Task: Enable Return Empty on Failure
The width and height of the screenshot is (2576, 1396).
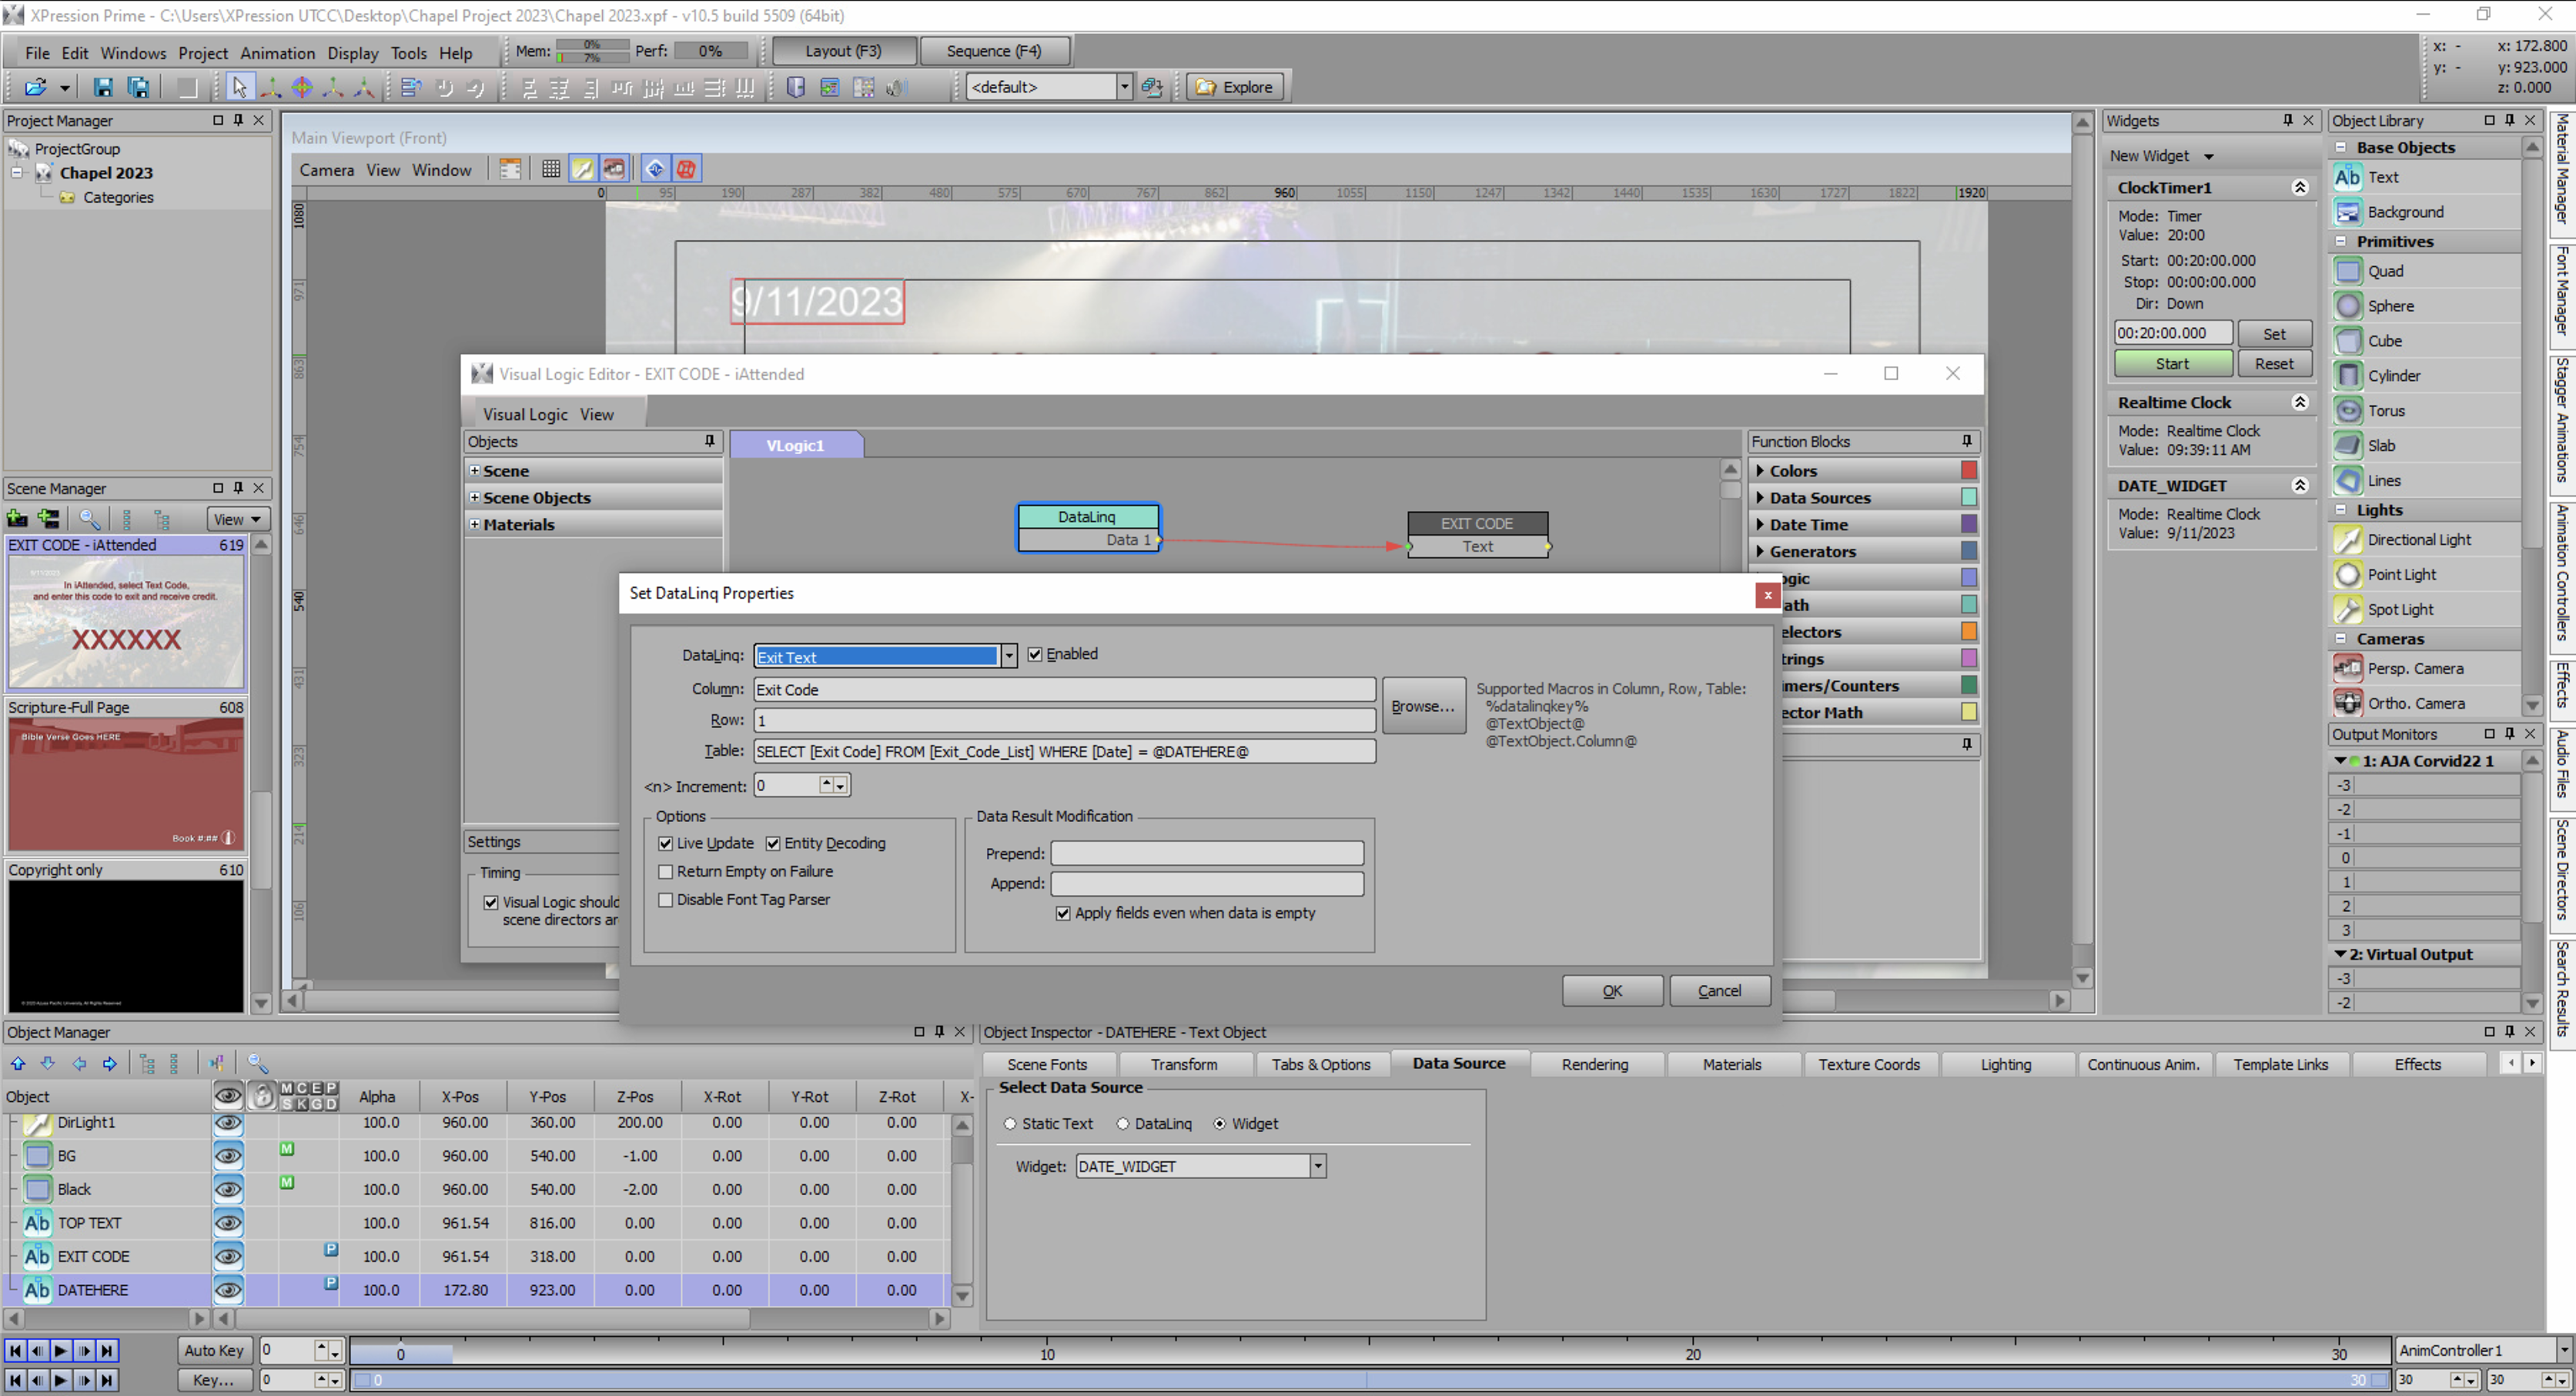Action: click(666, 871)
